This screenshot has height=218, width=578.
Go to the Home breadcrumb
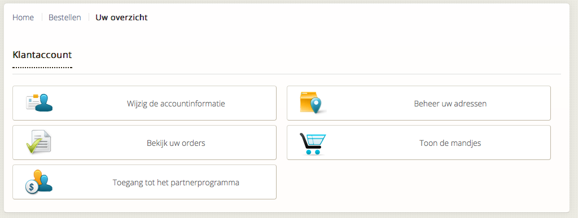pos(23,17)
